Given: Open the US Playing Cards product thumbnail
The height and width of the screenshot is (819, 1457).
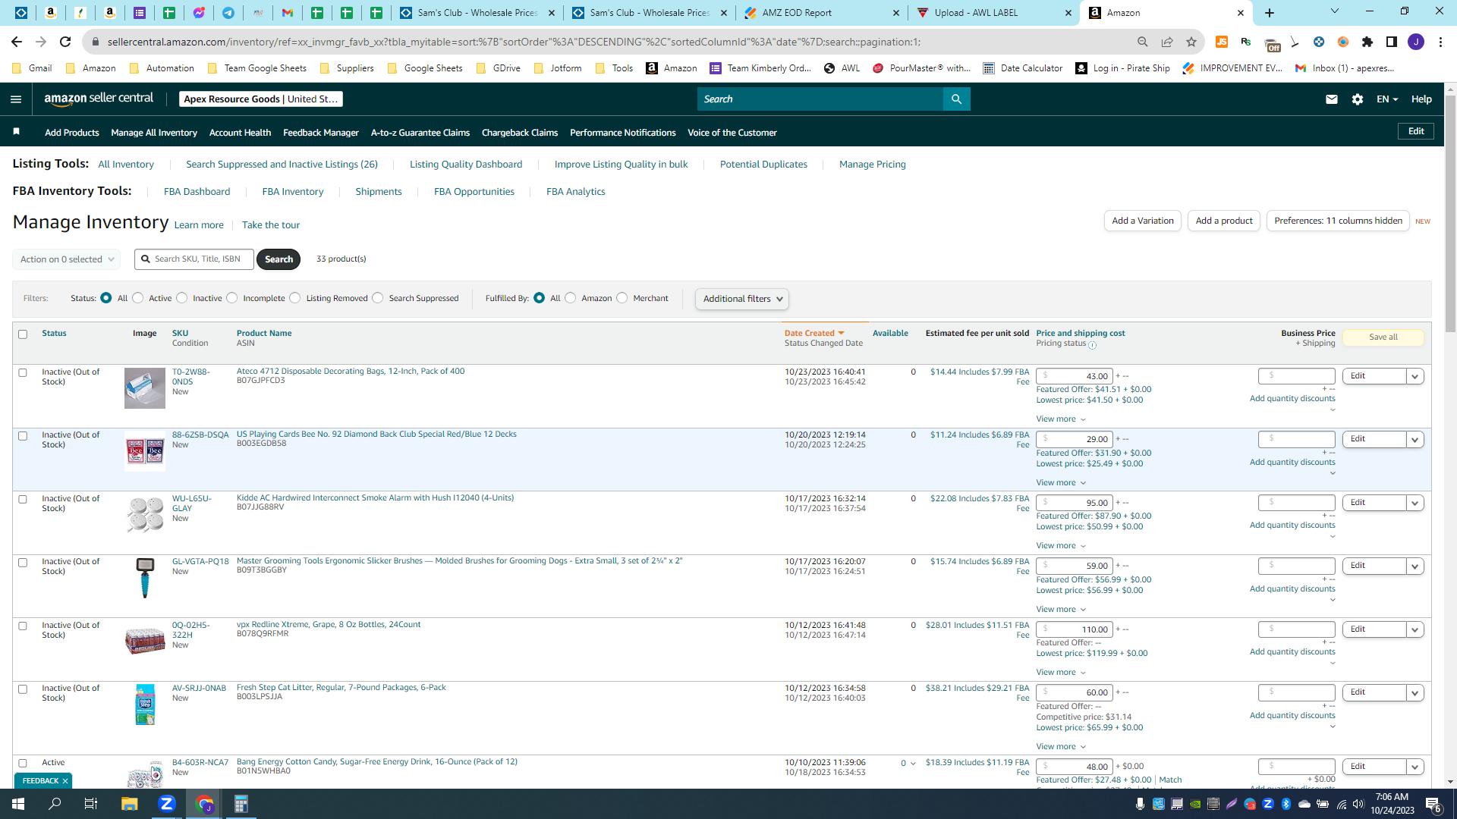Looking at the screenshot, I should point(145,451).
